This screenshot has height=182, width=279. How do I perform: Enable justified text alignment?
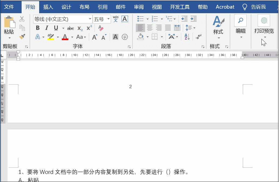168,28
